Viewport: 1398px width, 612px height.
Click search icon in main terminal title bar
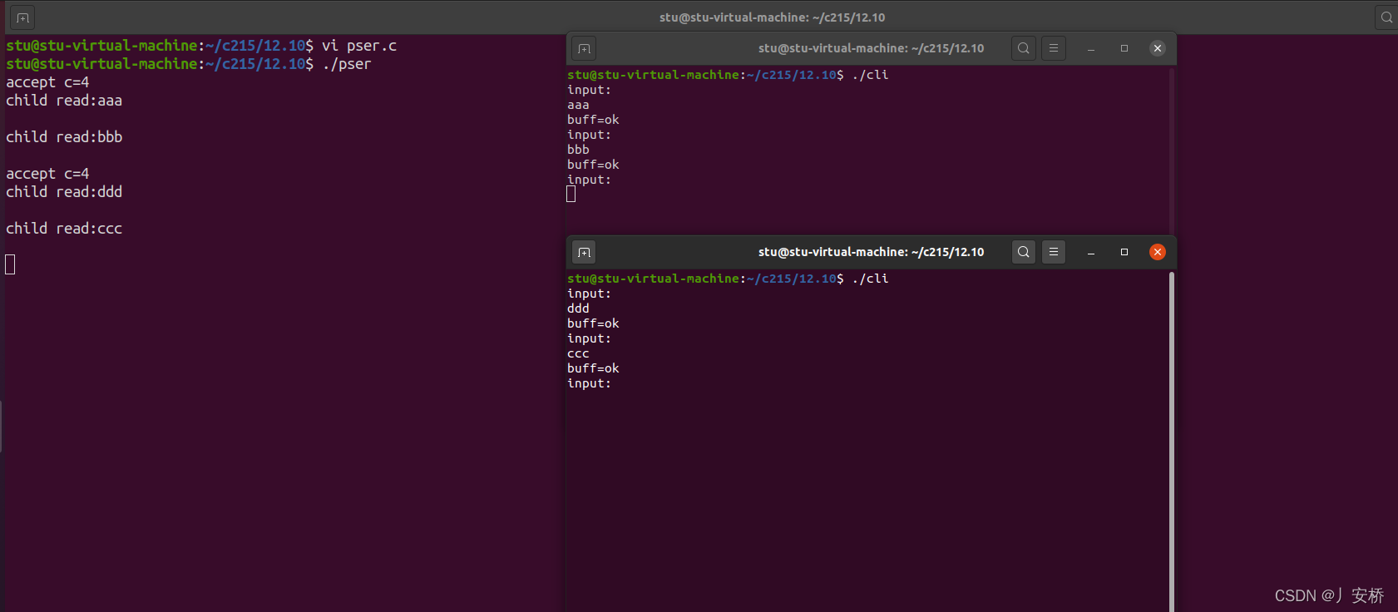pos(1386,17)
